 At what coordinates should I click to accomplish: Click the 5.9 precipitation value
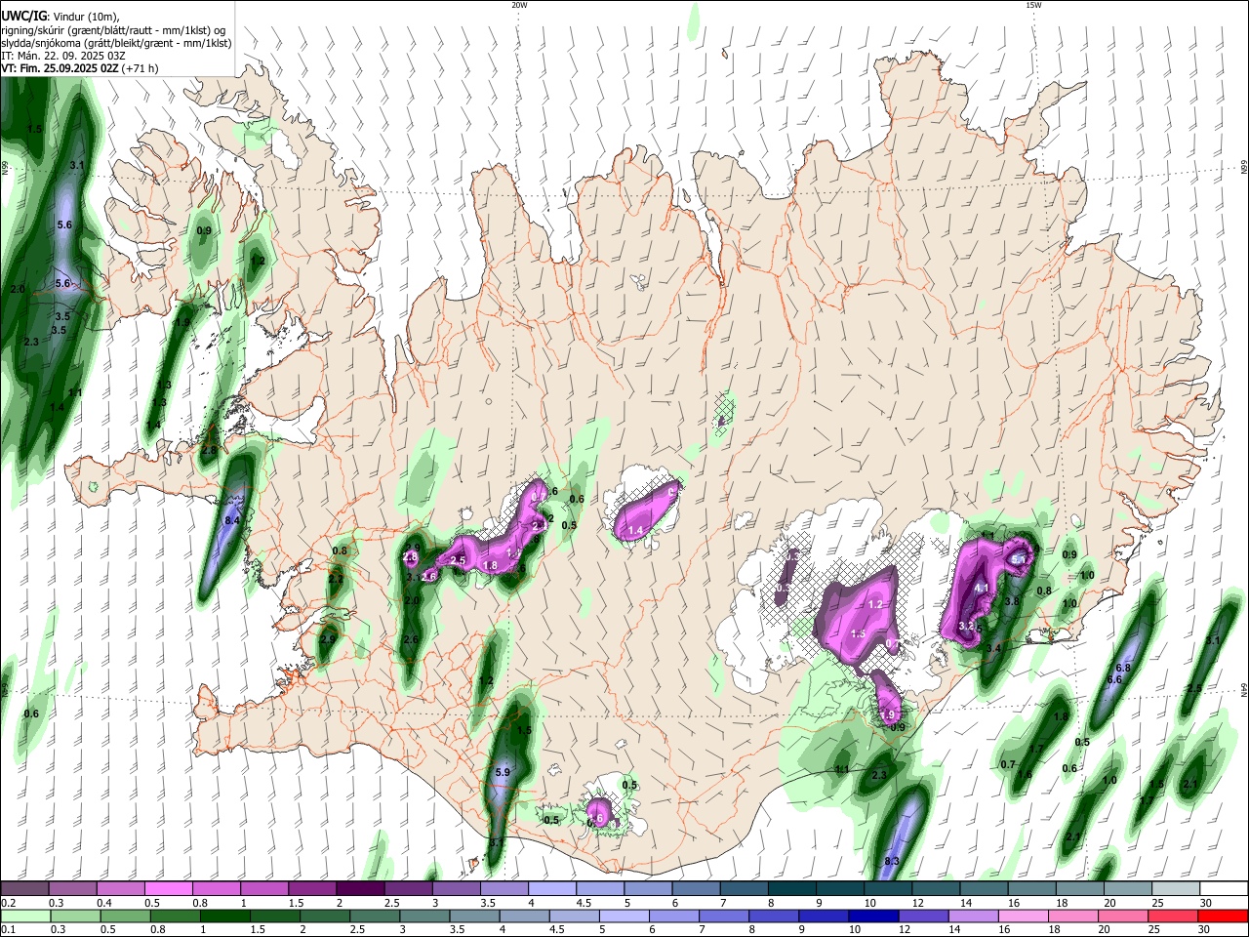(x=503, y=772)
